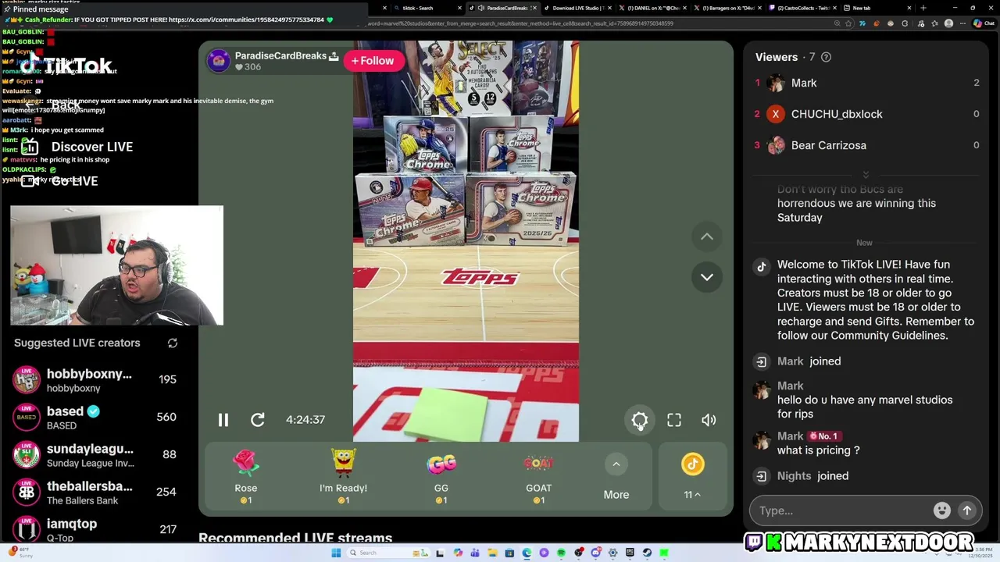
Task: Open Microsoft Store from taskbar
Action: pyautogui.click(x=509, y=553)
